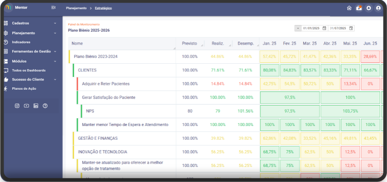Open the user profile avatar icon
The image size is (387, 182).
[378, 8]
